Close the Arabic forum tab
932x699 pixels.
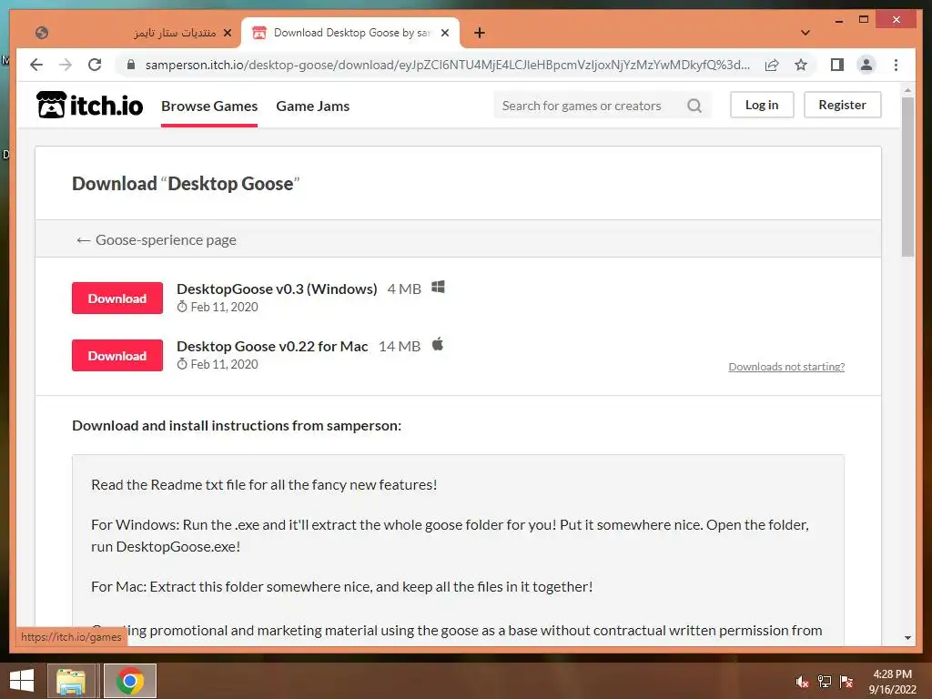(227, 33)
